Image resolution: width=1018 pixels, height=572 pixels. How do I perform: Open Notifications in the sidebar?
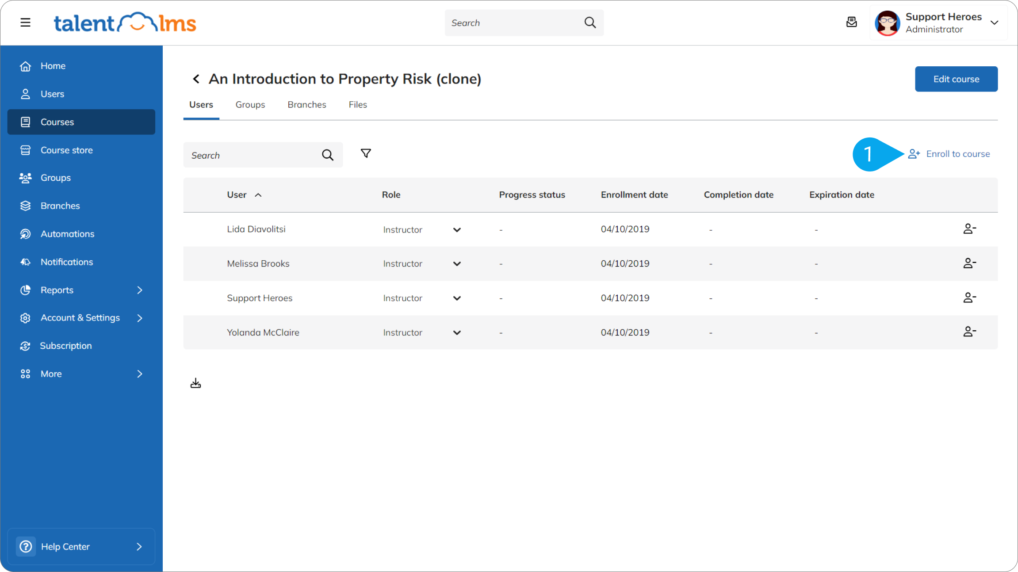81,262
